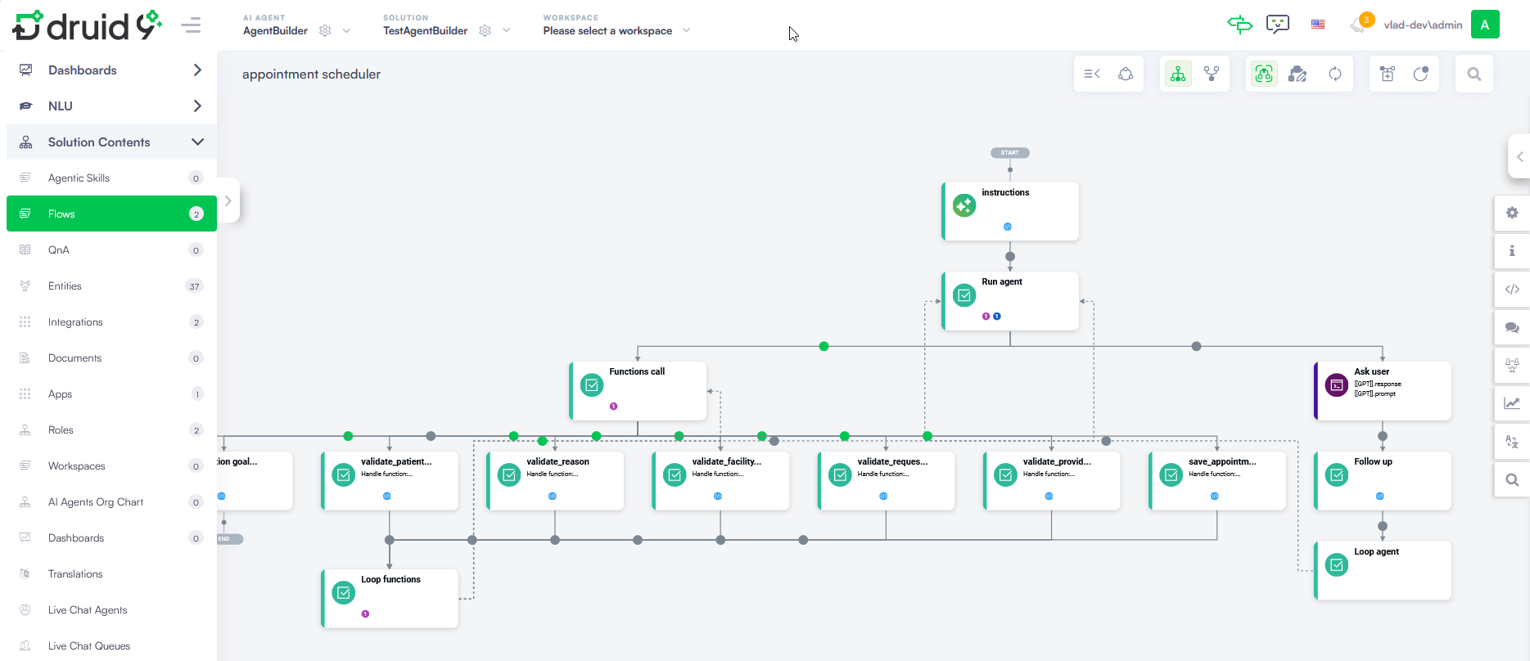Toggle the green tree layout view button
This screenshot has height=661, width=1530.
(1178, 74)
